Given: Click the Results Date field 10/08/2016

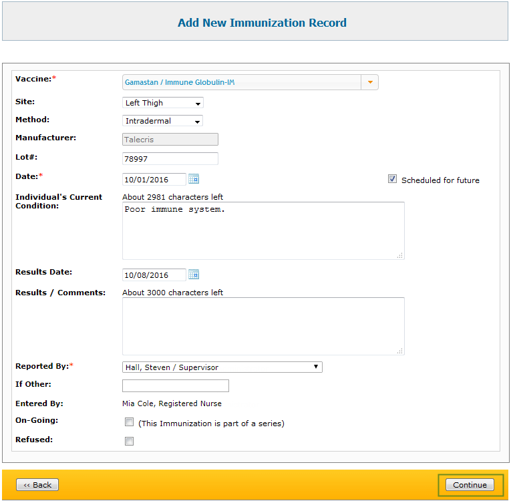Looking at the screenshot, I should click(154, 275).
